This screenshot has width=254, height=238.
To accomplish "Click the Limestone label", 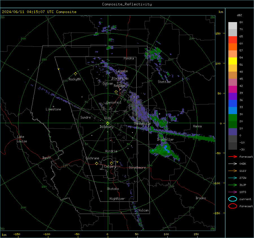I will pyautogui.click(x=53, y=109).
